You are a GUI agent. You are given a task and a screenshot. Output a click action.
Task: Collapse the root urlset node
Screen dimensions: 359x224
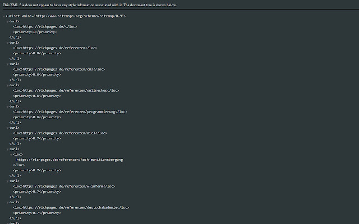[x=4, y=16]
